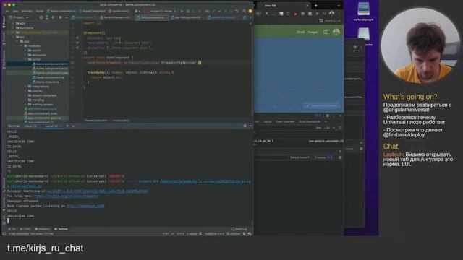Open the Angular CLI Server run configuration dropdown
This screenshot has height=260, width=463.
pyautogui.click(x=161, y=11)
